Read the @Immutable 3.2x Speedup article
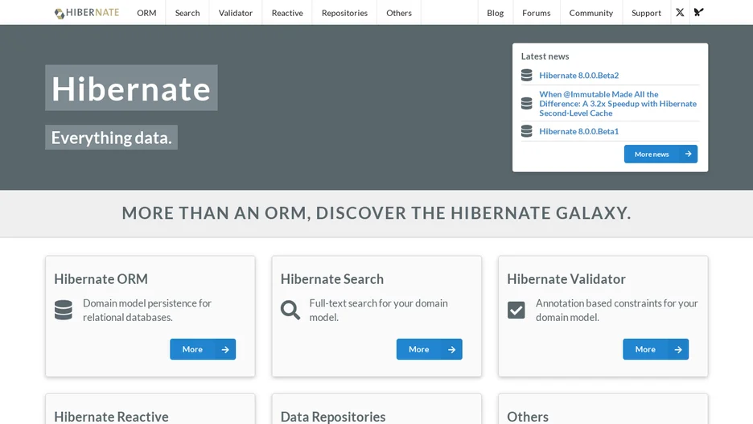753x424 pixels. click(618, 104)
